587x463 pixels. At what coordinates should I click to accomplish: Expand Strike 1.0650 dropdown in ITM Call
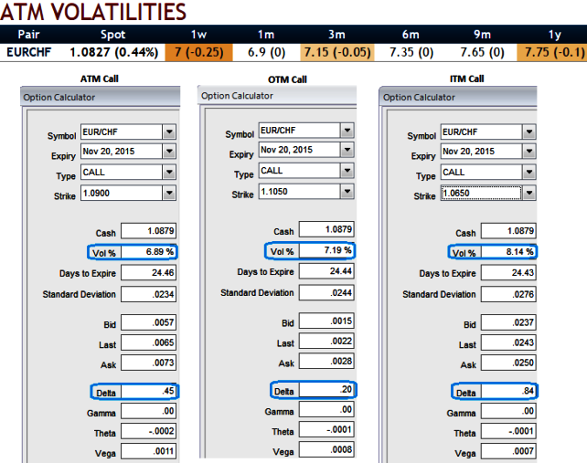(529, 193)
